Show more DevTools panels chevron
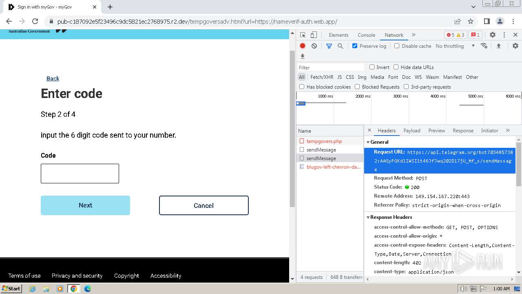The width and height of the screenshot is (522, 294). 414,35
